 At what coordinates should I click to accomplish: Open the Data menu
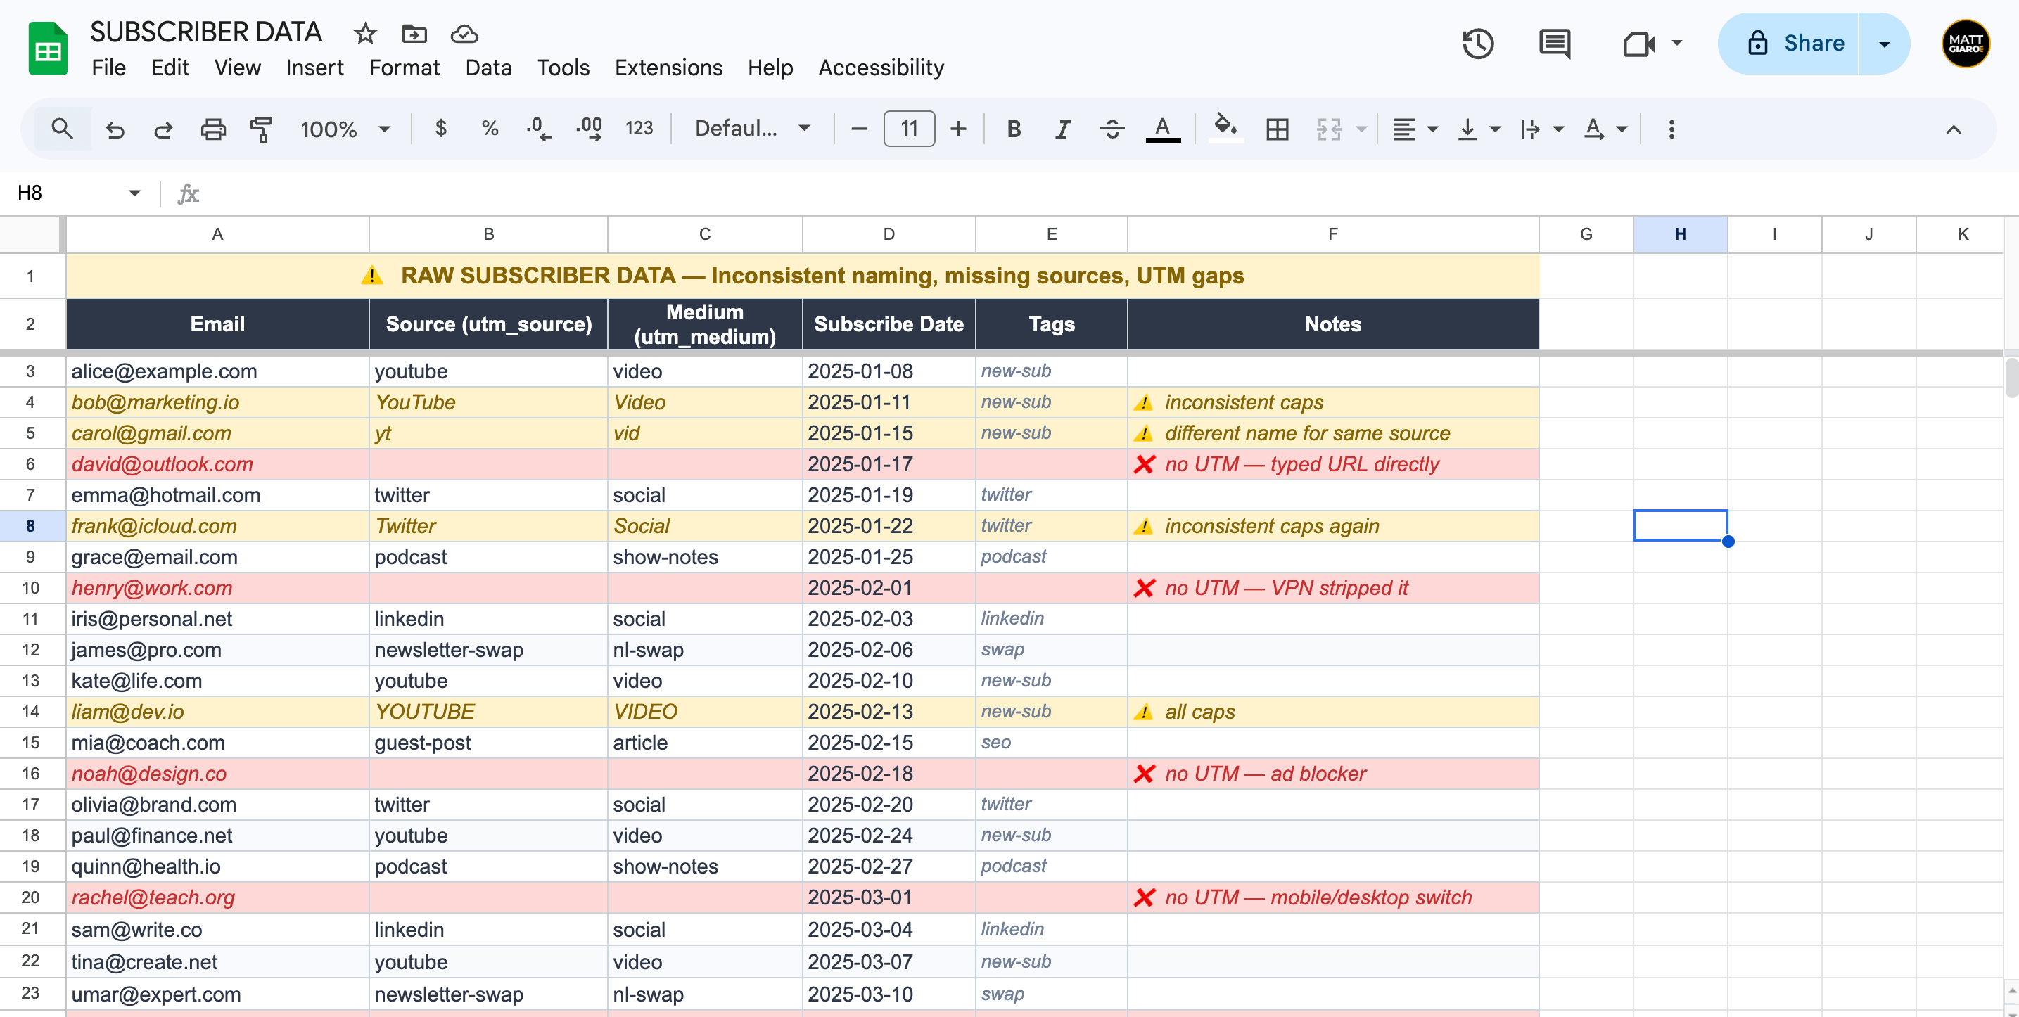[488, 68]
